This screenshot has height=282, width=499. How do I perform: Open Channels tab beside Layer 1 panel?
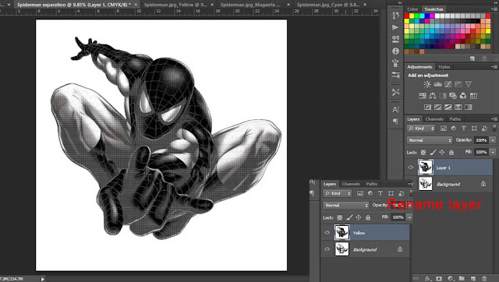[x=434, y=119]
